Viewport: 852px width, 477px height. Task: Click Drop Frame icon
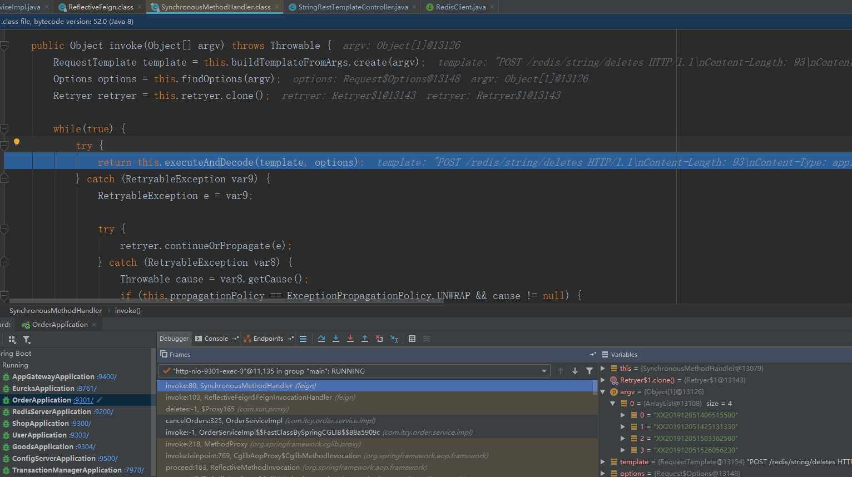pos(379,339)
